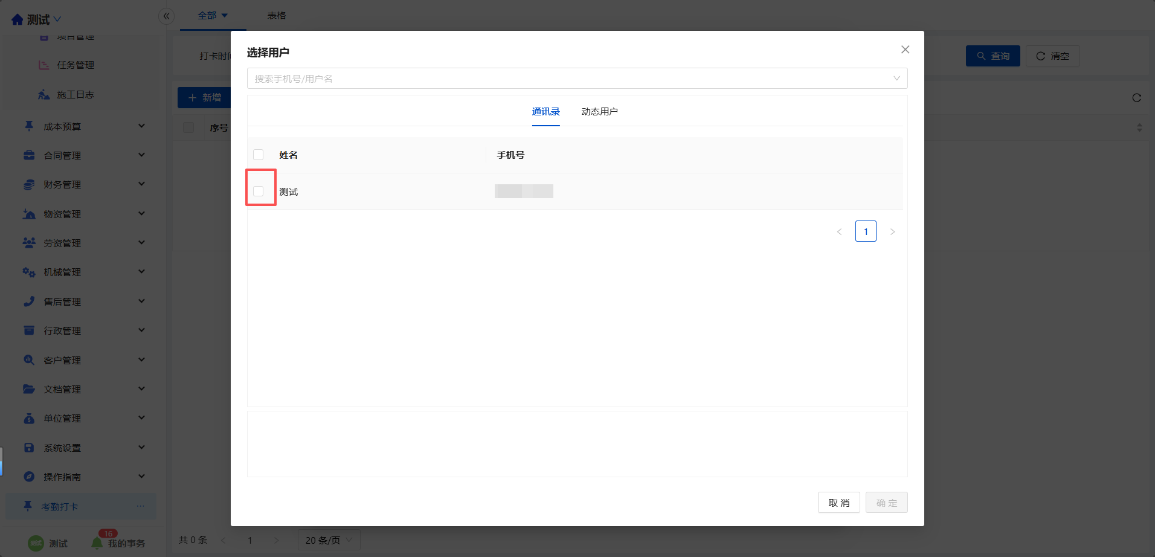The image size is (1155, 557).
Task: Click page number 1 in dialog pagination
Action: click(x=866, y=231)
